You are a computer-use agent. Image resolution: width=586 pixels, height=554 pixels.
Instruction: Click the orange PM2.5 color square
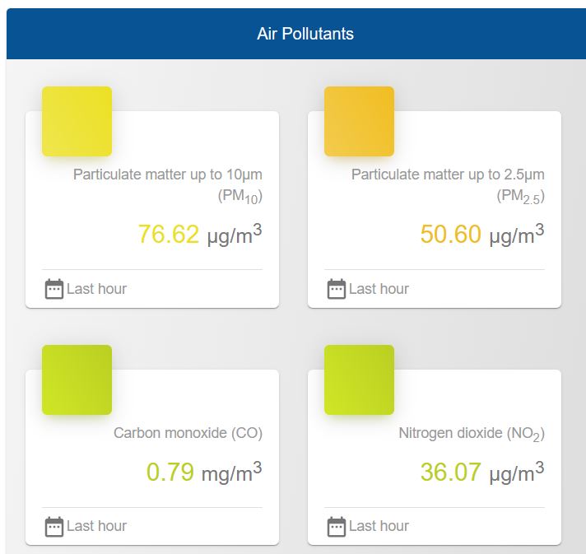[359, 121]
